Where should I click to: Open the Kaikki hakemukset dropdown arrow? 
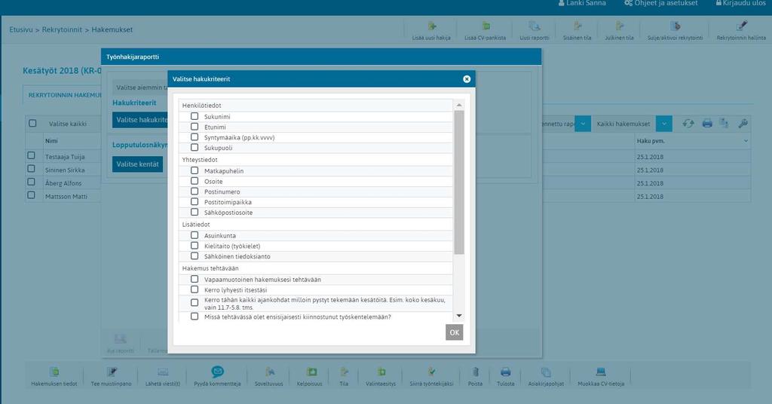click(663, 124)
